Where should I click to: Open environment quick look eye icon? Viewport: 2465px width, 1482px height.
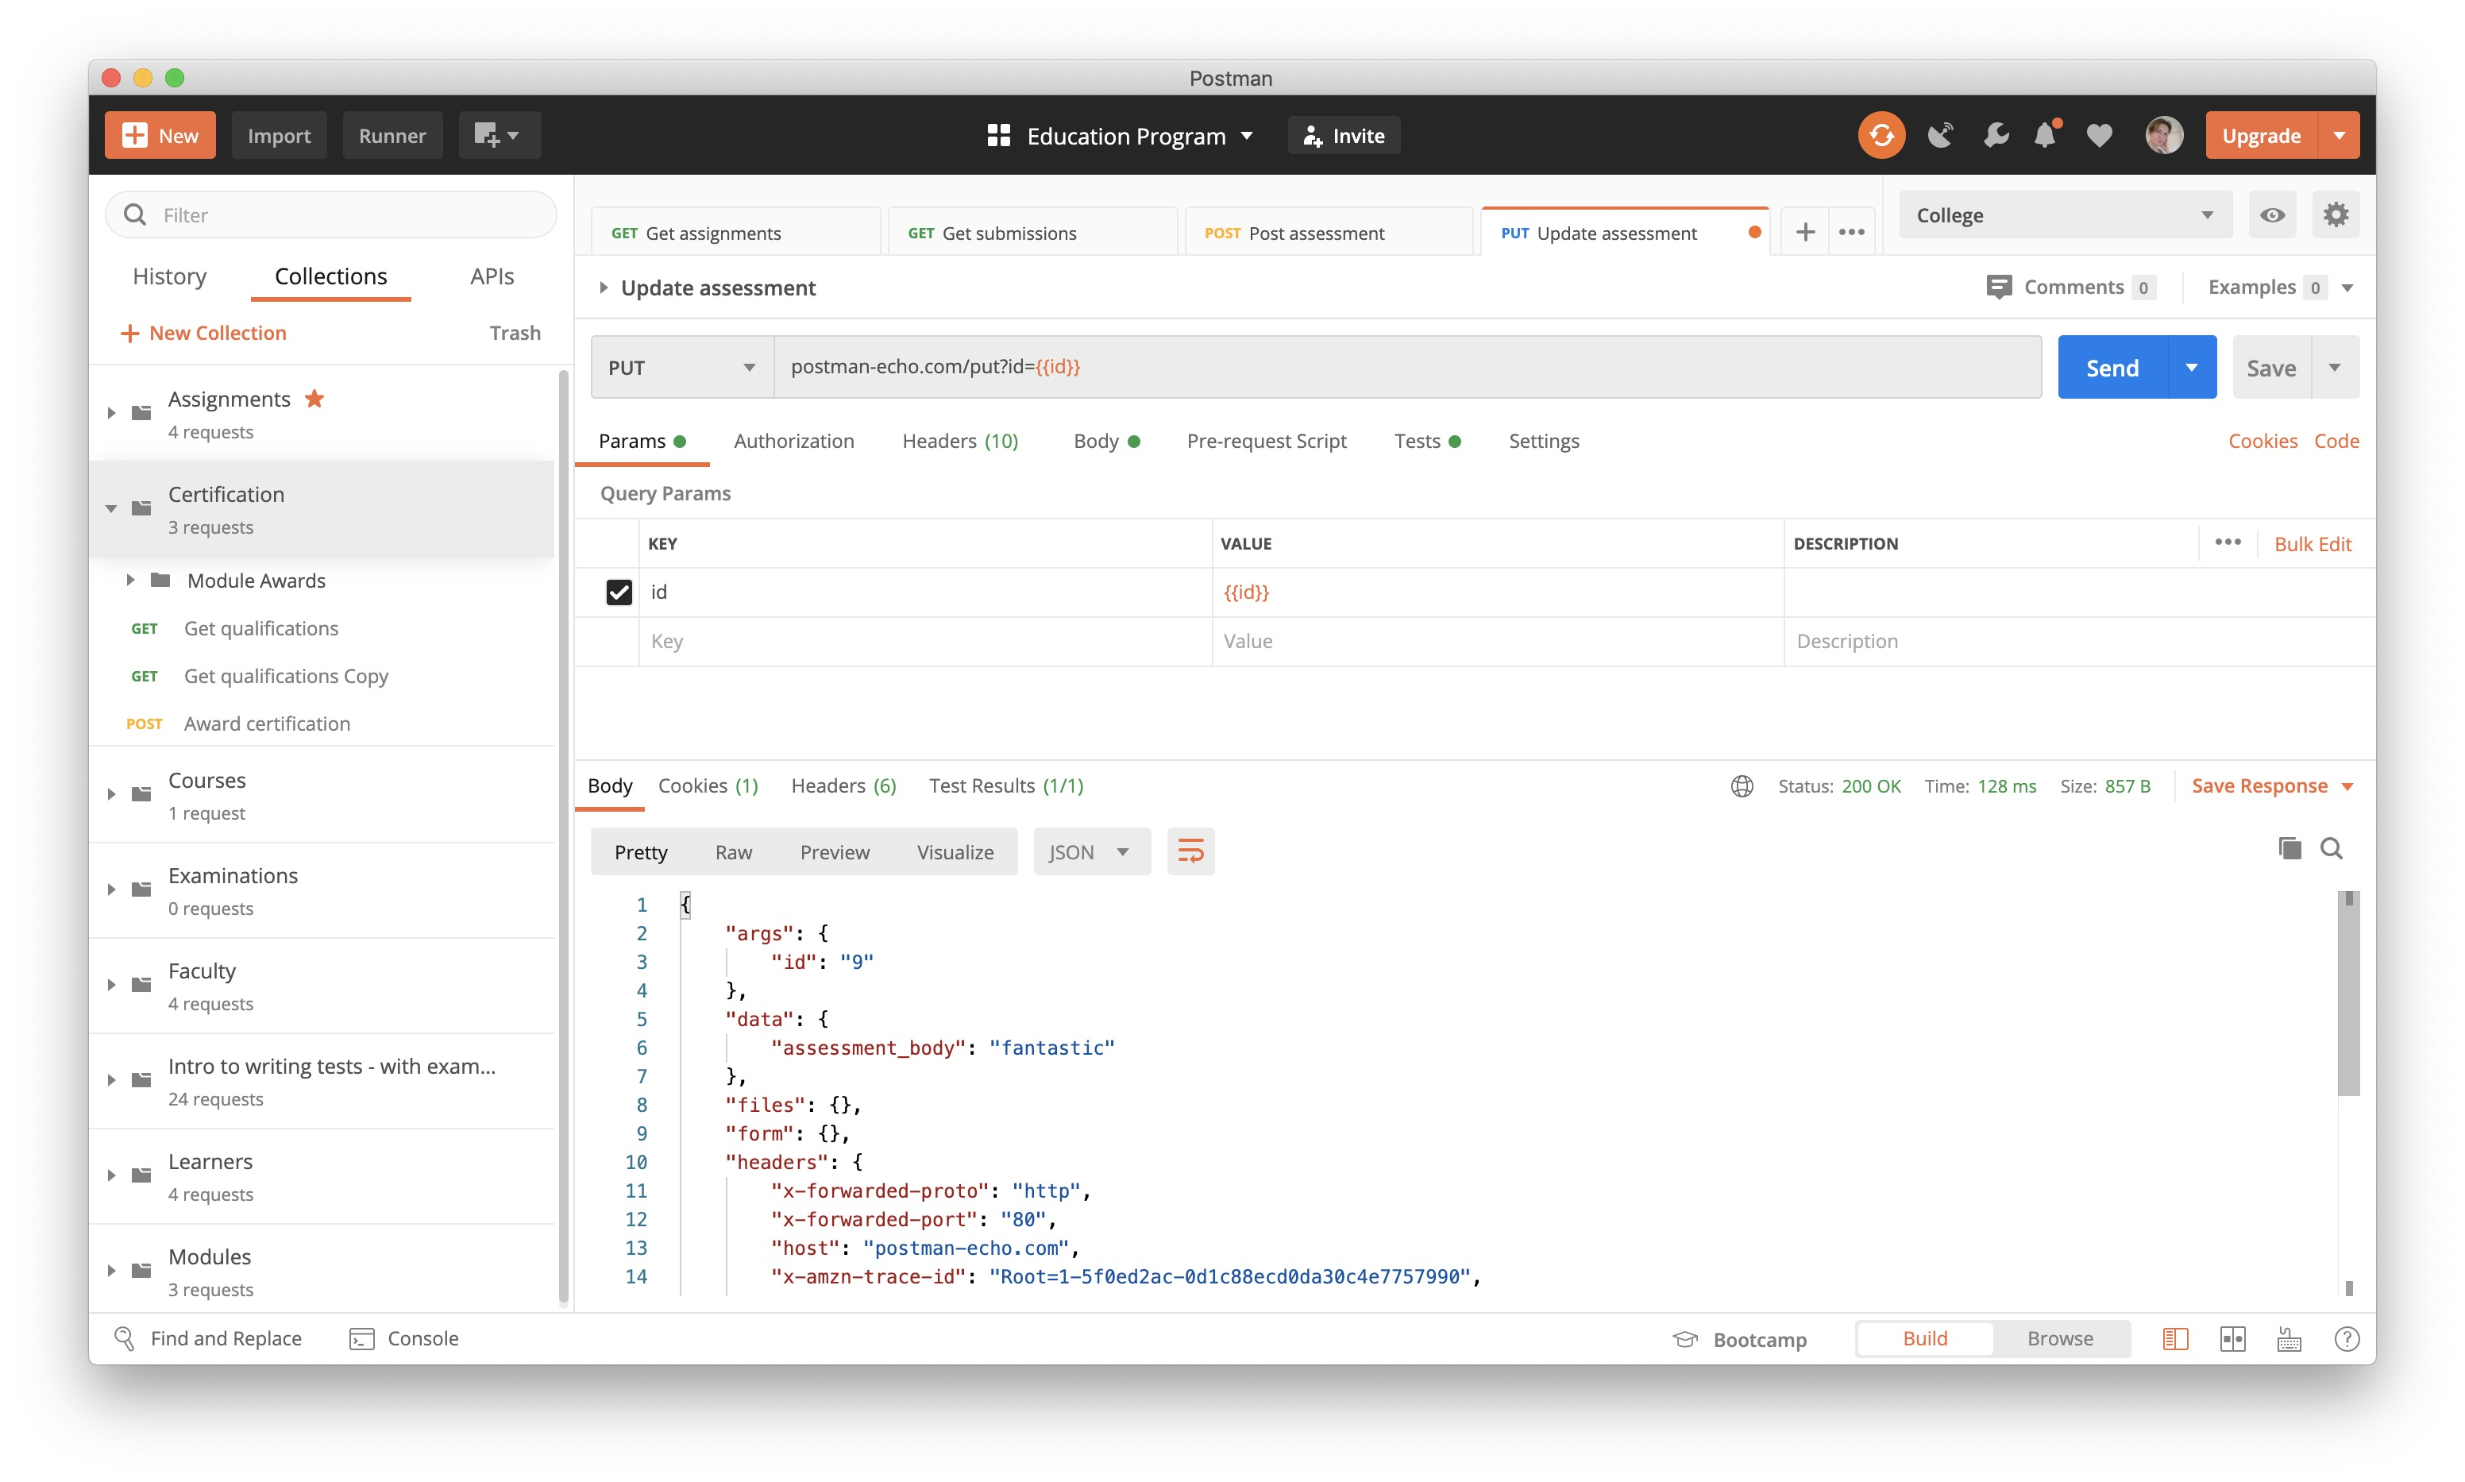coord(2272,214)
